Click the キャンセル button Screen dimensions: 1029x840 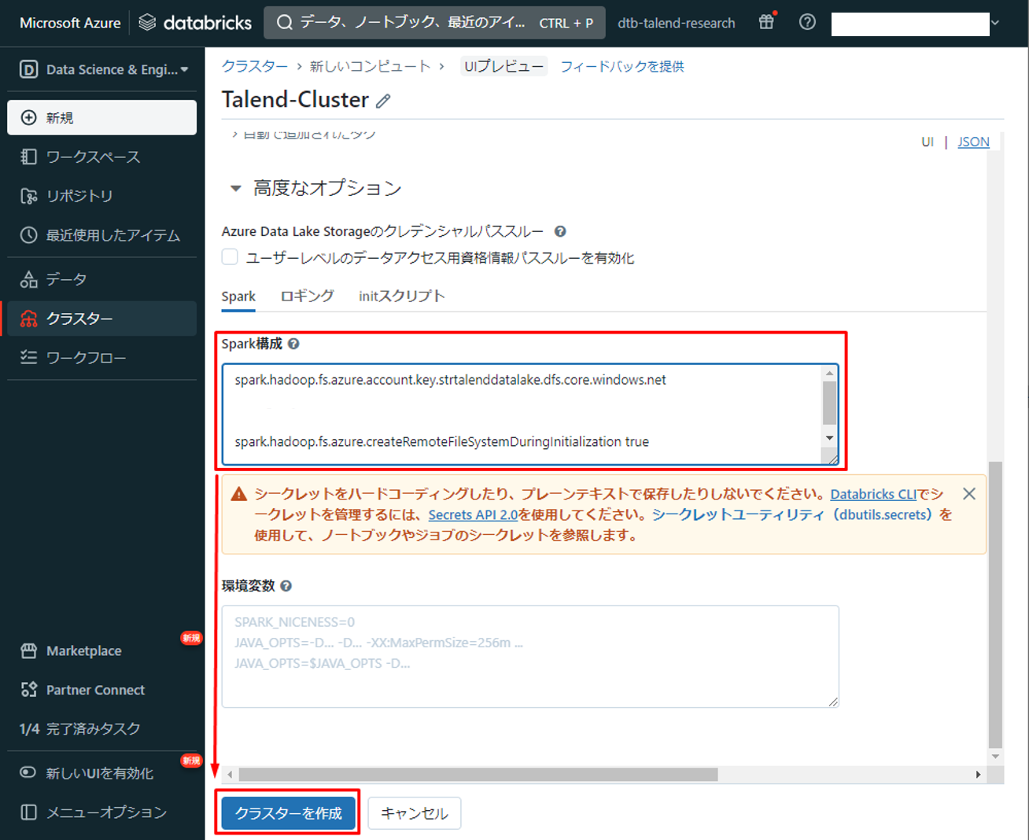pos(415,812)
